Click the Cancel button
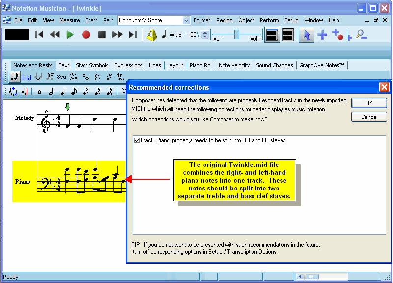This screenshot has width=393, height=283. pos(369,117)
